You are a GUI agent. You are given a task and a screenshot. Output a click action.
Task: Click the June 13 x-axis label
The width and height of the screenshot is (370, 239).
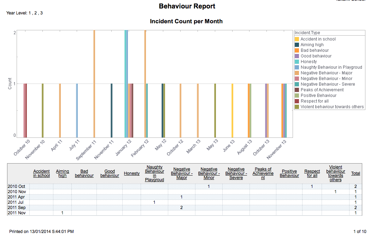pos(229,146)
